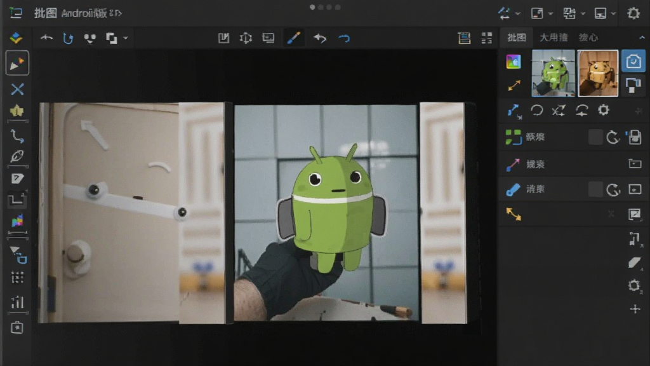This screenshot has width=650, height=366.
Task: Reset the blue brush row with circular arrow
Action: coord(613,189)
